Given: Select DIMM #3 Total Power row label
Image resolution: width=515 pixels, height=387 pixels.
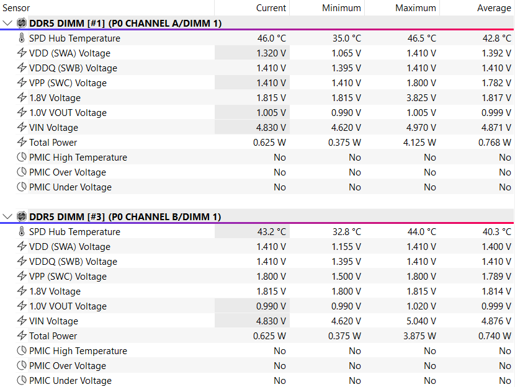Looking at the screenshot, I should coord(53,336).
